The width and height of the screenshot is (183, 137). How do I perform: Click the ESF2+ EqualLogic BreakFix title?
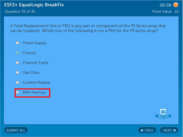click(34, 5)
